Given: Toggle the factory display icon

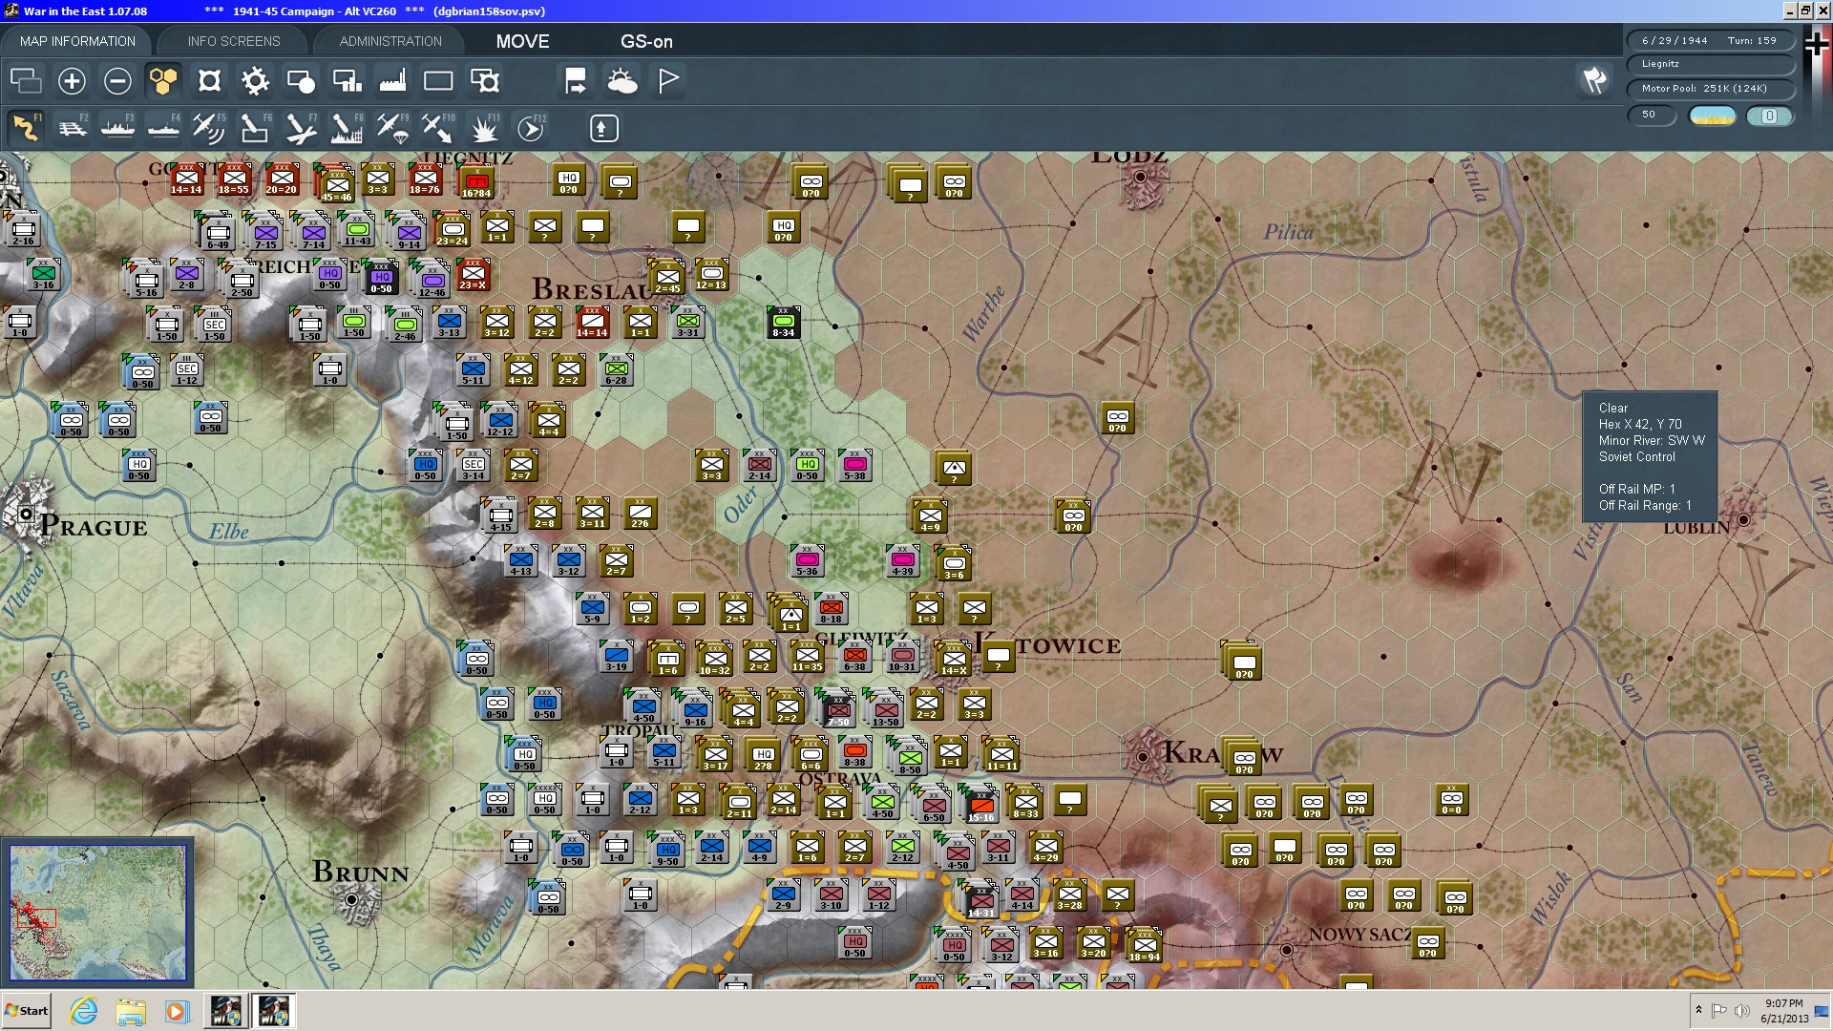Looking at the screenshot, I should (392, 81).
